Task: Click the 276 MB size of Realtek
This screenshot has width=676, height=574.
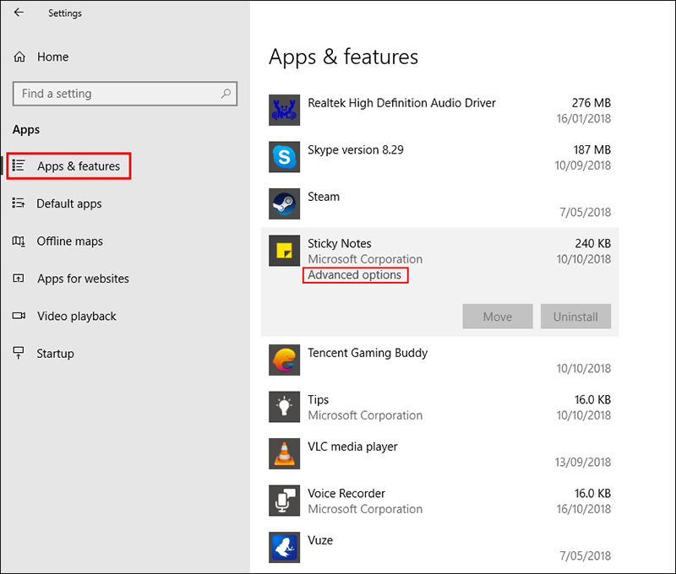Action: point(591,103)
